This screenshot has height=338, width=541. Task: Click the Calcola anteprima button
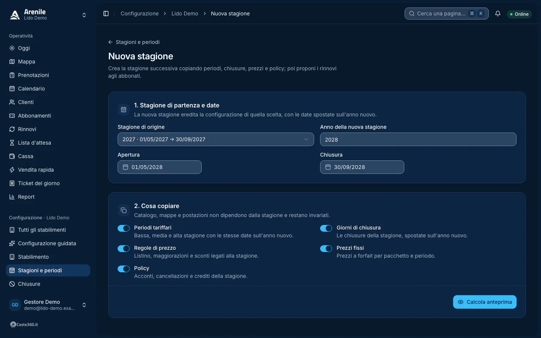click(485, 302)
